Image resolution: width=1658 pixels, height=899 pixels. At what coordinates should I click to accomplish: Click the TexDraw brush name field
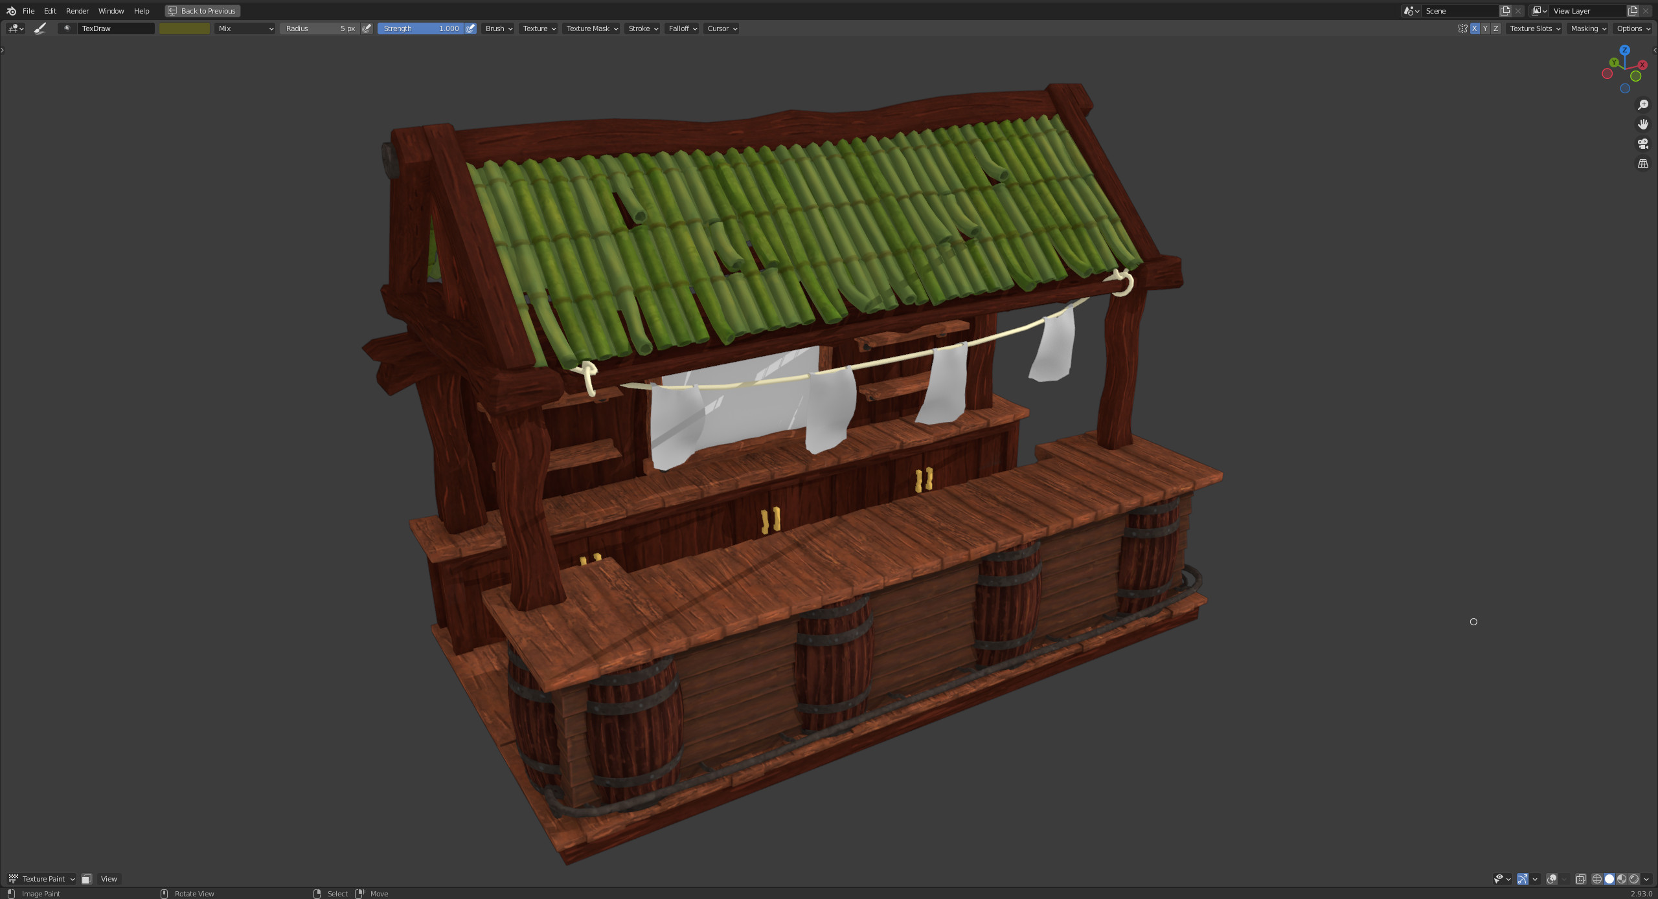click(116, 28)
